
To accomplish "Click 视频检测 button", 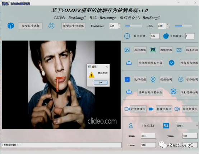I will (x=166, y=80).
